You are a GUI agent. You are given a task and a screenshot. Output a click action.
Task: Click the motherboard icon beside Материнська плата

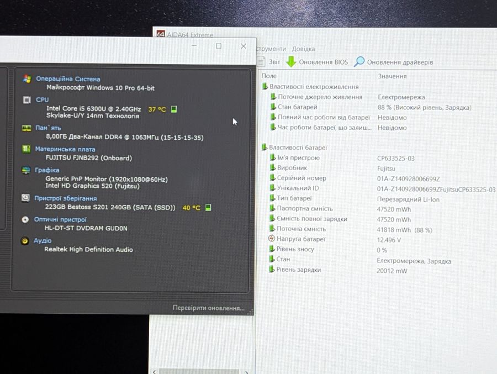pos(27,149)
